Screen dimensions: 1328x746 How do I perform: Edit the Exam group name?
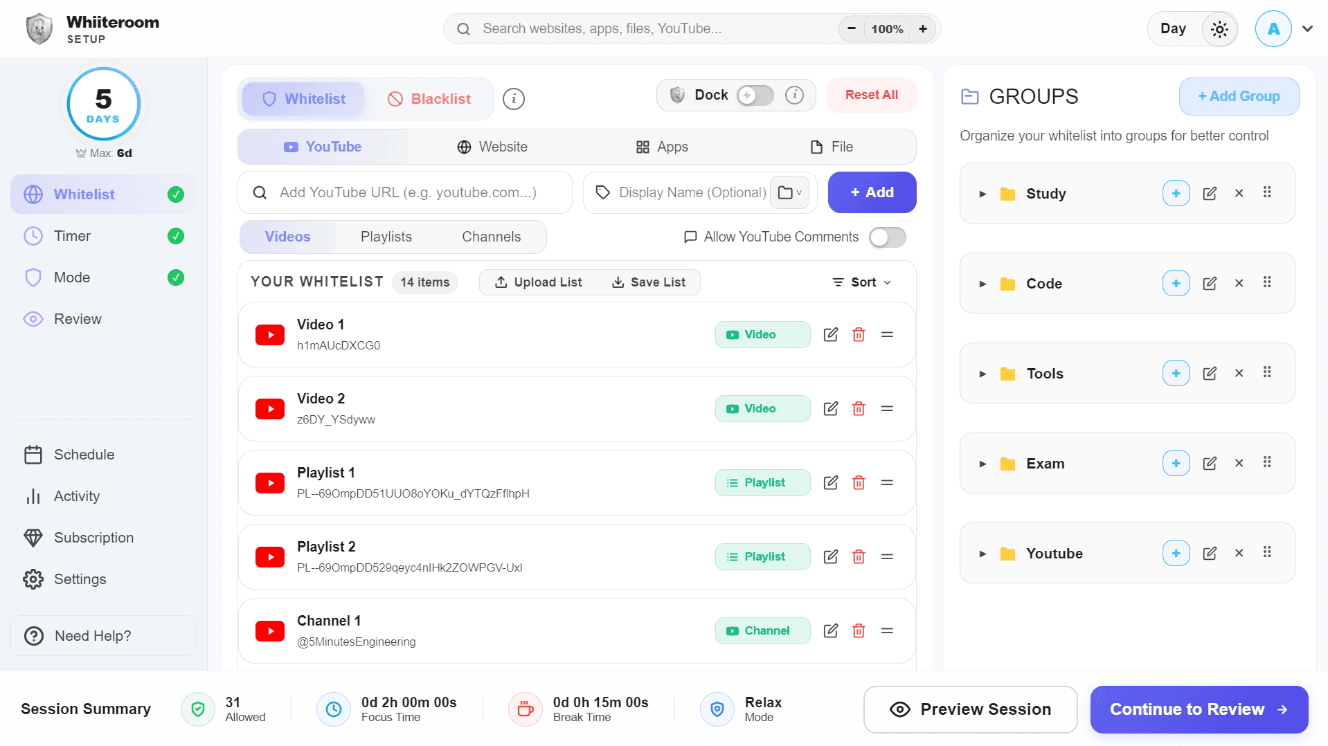[1210, 464]
